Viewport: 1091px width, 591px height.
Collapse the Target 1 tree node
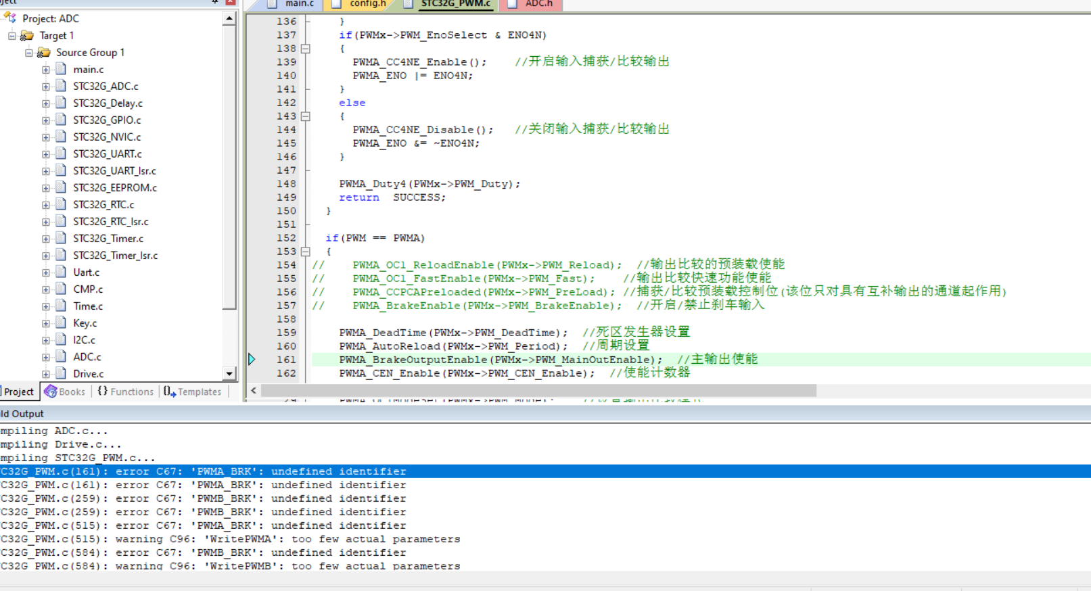point(11,35)
